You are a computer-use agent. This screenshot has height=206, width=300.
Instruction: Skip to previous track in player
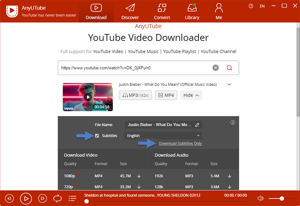click(9, 199)
